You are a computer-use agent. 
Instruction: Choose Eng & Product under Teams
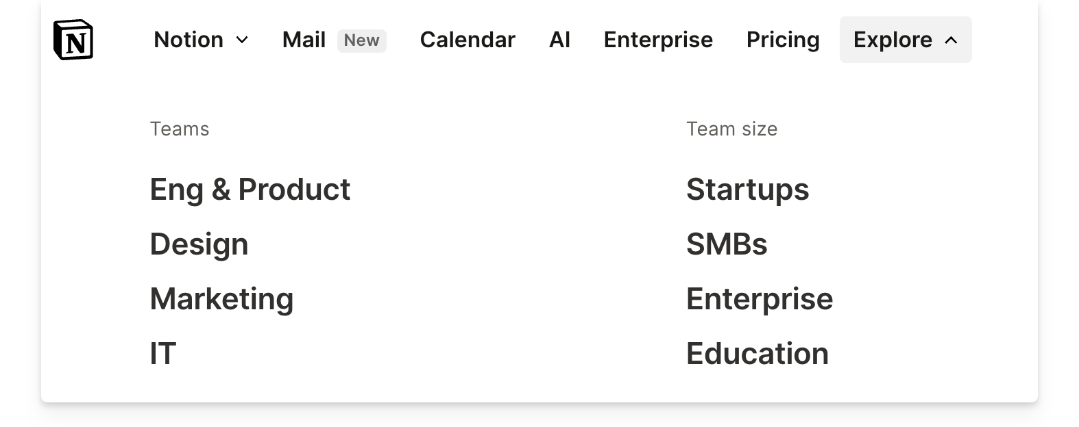pyautogui.click(x=250, y=190)
